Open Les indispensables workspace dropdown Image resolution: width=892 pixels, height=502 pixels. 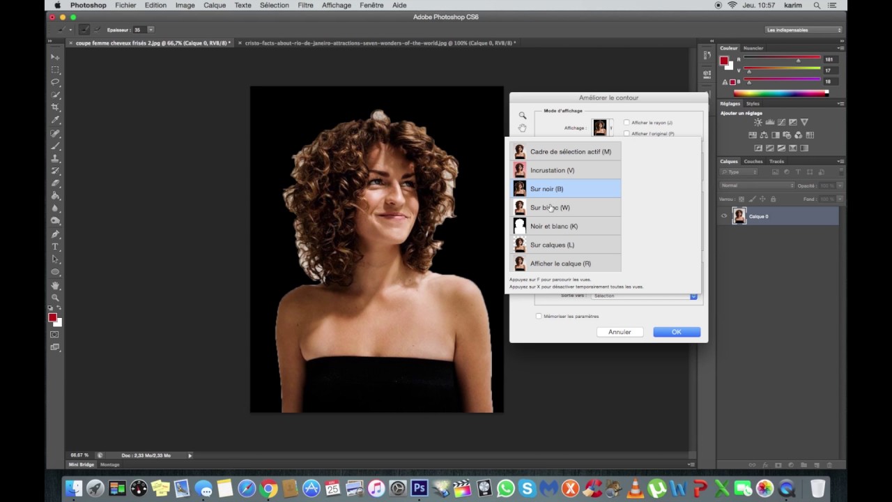click(803, 30)
